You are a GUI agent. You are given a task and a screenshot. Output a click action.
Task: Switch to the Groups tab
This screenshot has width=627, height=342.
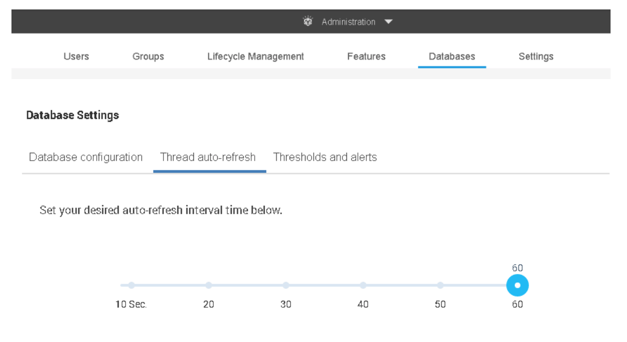coord(148,57)
